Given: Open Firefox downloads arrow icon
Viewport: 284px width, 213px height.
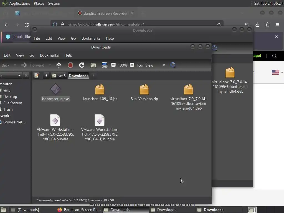Looking at the screenshot, I should (257, 25).
